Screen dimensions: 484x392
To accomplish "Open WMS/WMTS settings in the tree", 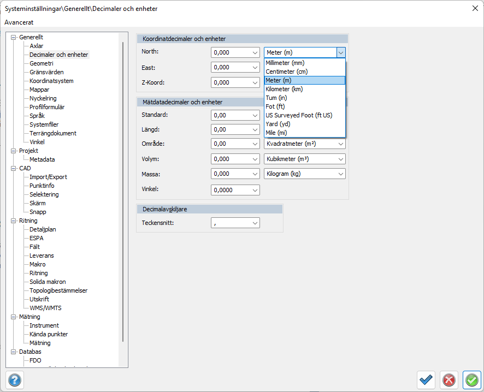I will (45, 308).
